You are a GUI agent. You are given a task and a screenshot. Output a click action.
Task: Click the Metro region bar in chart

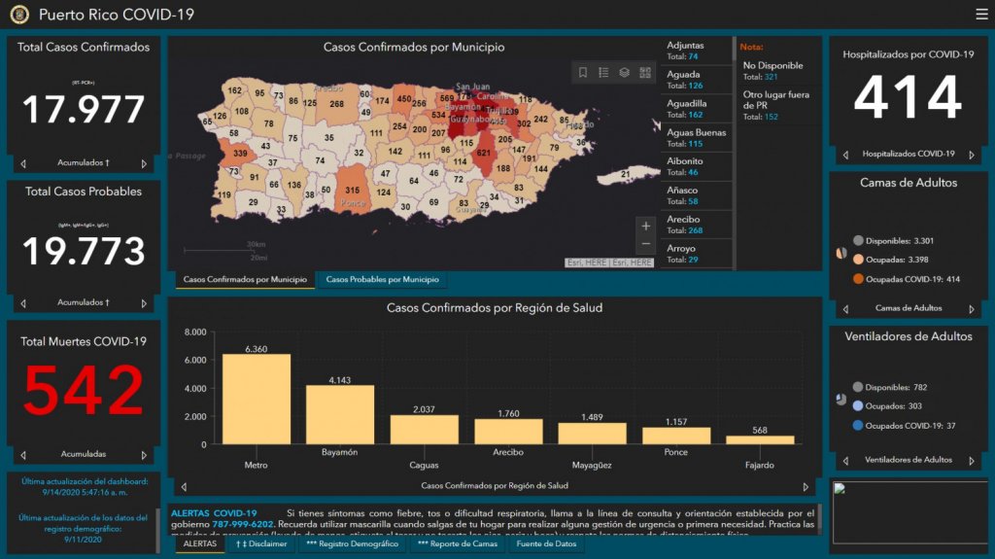click(256, 399)
